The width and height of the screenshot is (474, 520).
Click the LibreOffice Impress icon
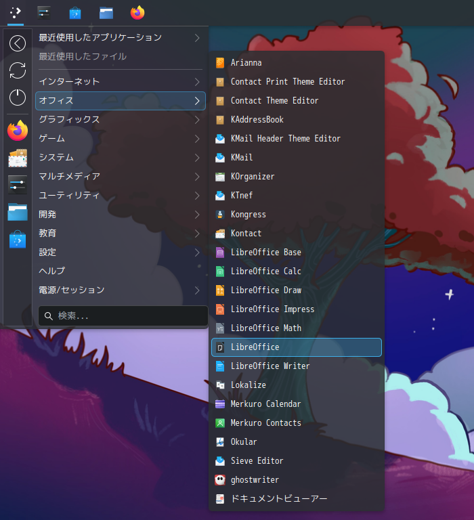pyautogui.click(x=220, y=309)
